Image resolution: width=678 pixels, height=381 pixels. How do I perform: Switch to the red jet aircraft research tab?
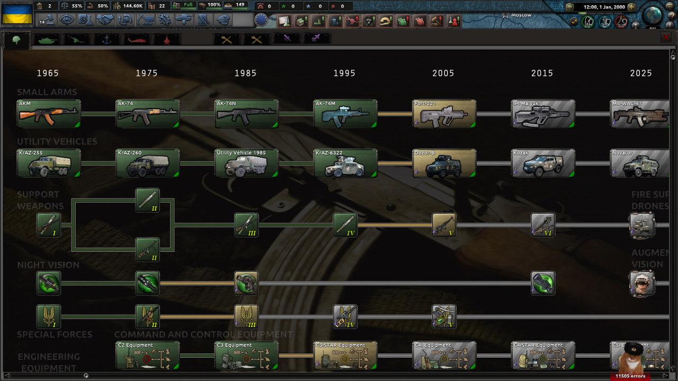click(x=167, y=39)
